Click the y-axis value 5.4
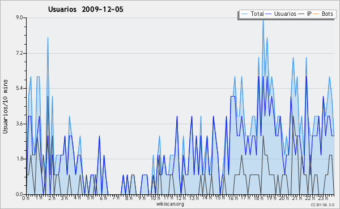Image resolution: width=340 pixels, height=209 pixels. 19,88
